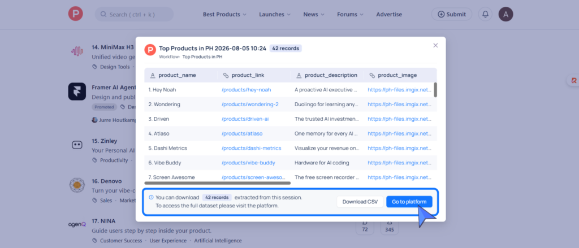Click the info icon in download notice
This screenshot has width=579, height=248.
[151, 198]
